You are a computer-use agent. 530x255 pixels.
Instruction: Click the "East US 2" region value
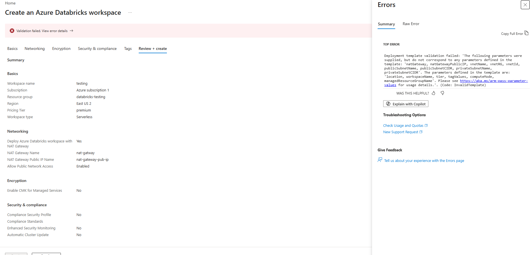click(x=84, y=104)
